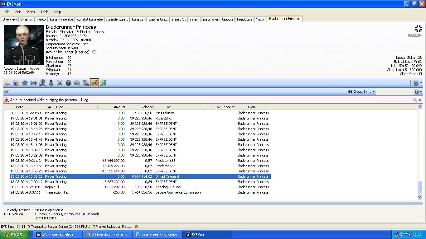The width and height of the screenshot is (426, 239).
Task: Open the Plans menu
Action: pyautogui.click(x=31, y=12)
